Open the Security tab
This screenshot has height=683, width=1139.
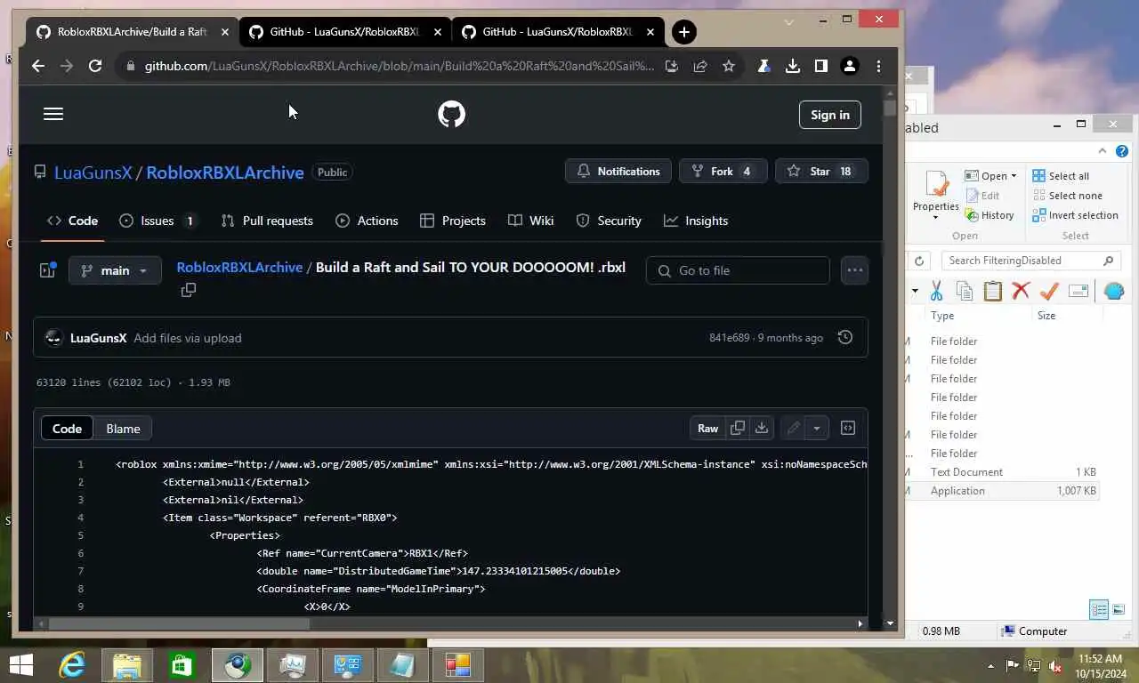coord(609,221)
